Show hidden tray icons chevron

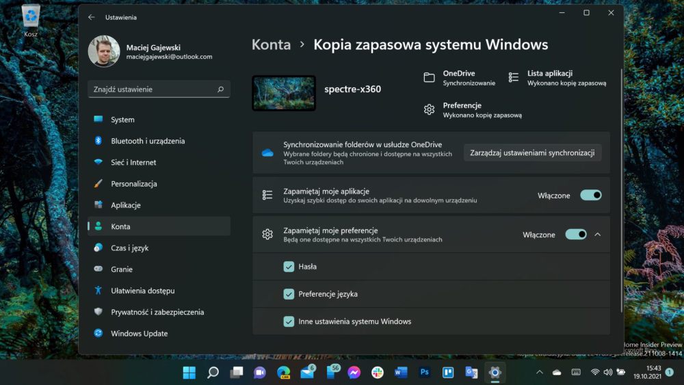[540, 373]
